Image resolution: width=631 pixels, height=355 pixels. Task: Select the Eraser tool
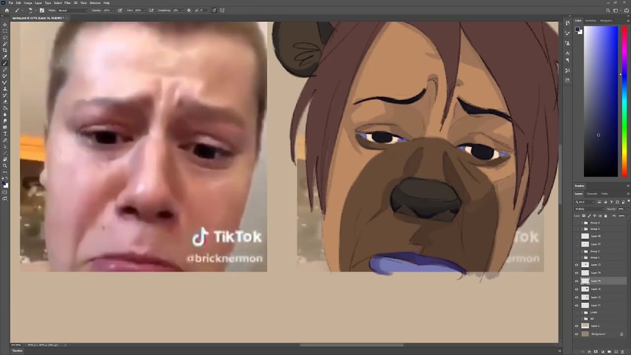pos(5,101)
